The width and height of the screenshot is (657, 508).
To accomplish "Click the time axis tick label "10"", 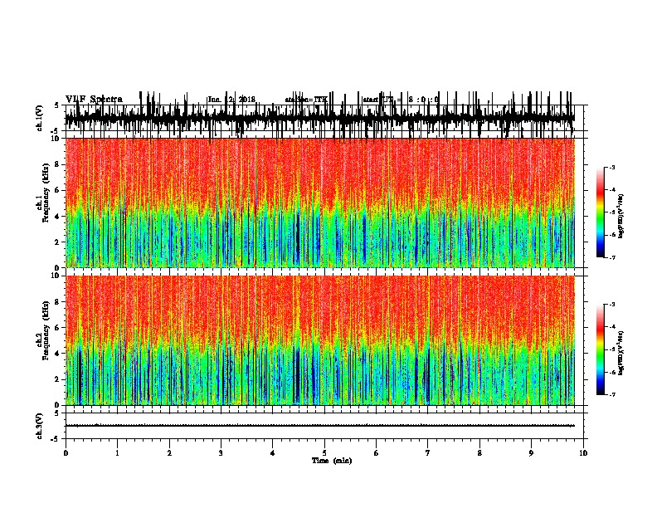I will [x=583, y=453].
